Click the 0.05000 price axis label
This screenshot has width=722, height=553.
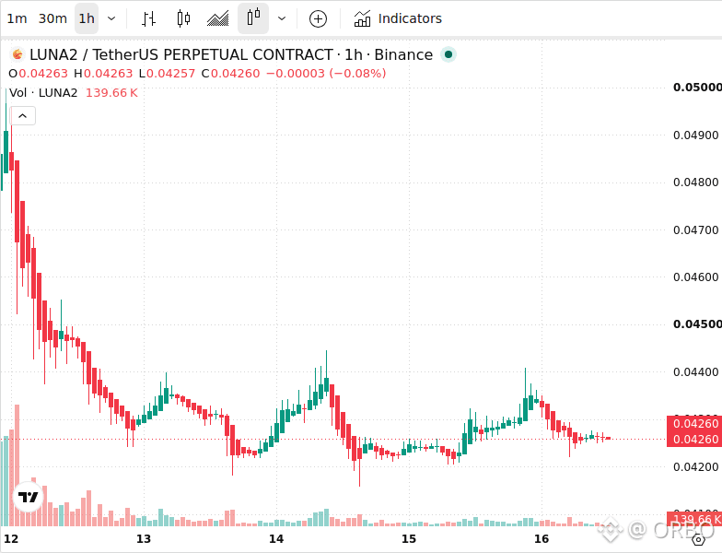pyautogui.click(x=697, y=87)
